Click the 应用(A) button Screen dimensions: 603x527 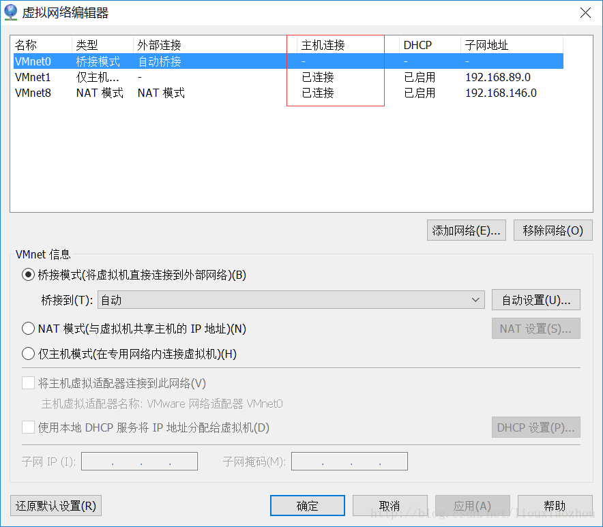(472, 505)
